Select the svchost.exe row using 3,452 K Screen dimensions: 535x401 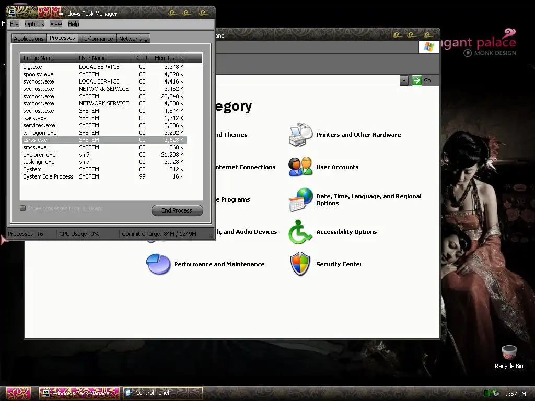(104, 89)
